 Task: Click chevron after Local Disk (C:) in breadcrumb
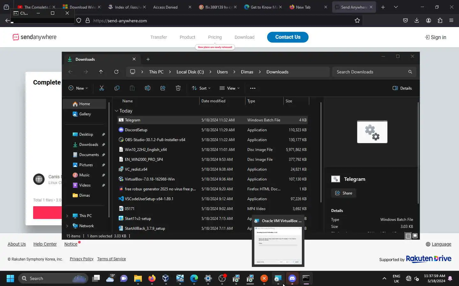pos(210,72)
